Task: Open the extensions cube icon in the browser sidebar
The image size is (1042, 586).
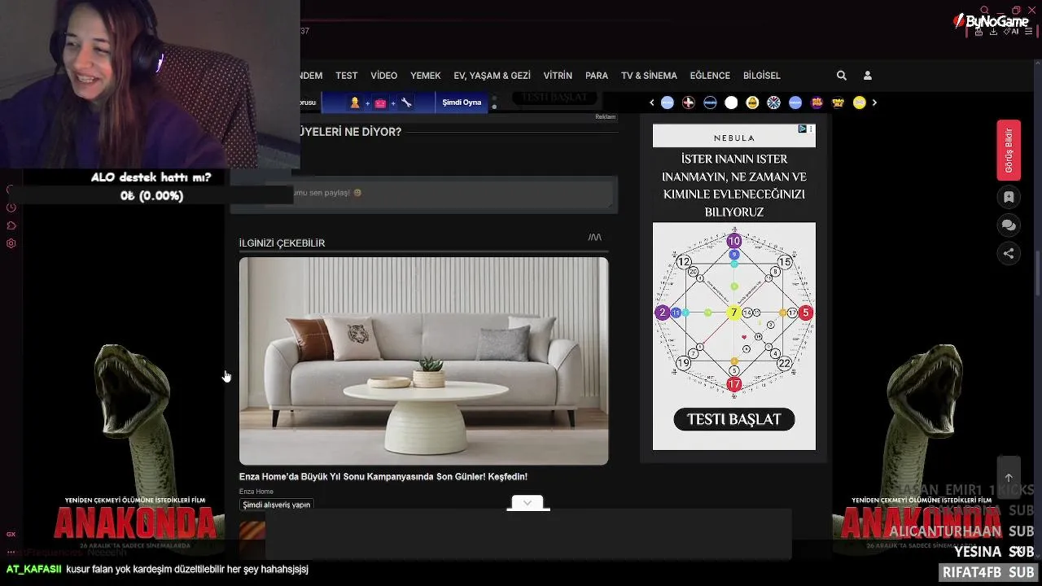Action: pos(11,225)
